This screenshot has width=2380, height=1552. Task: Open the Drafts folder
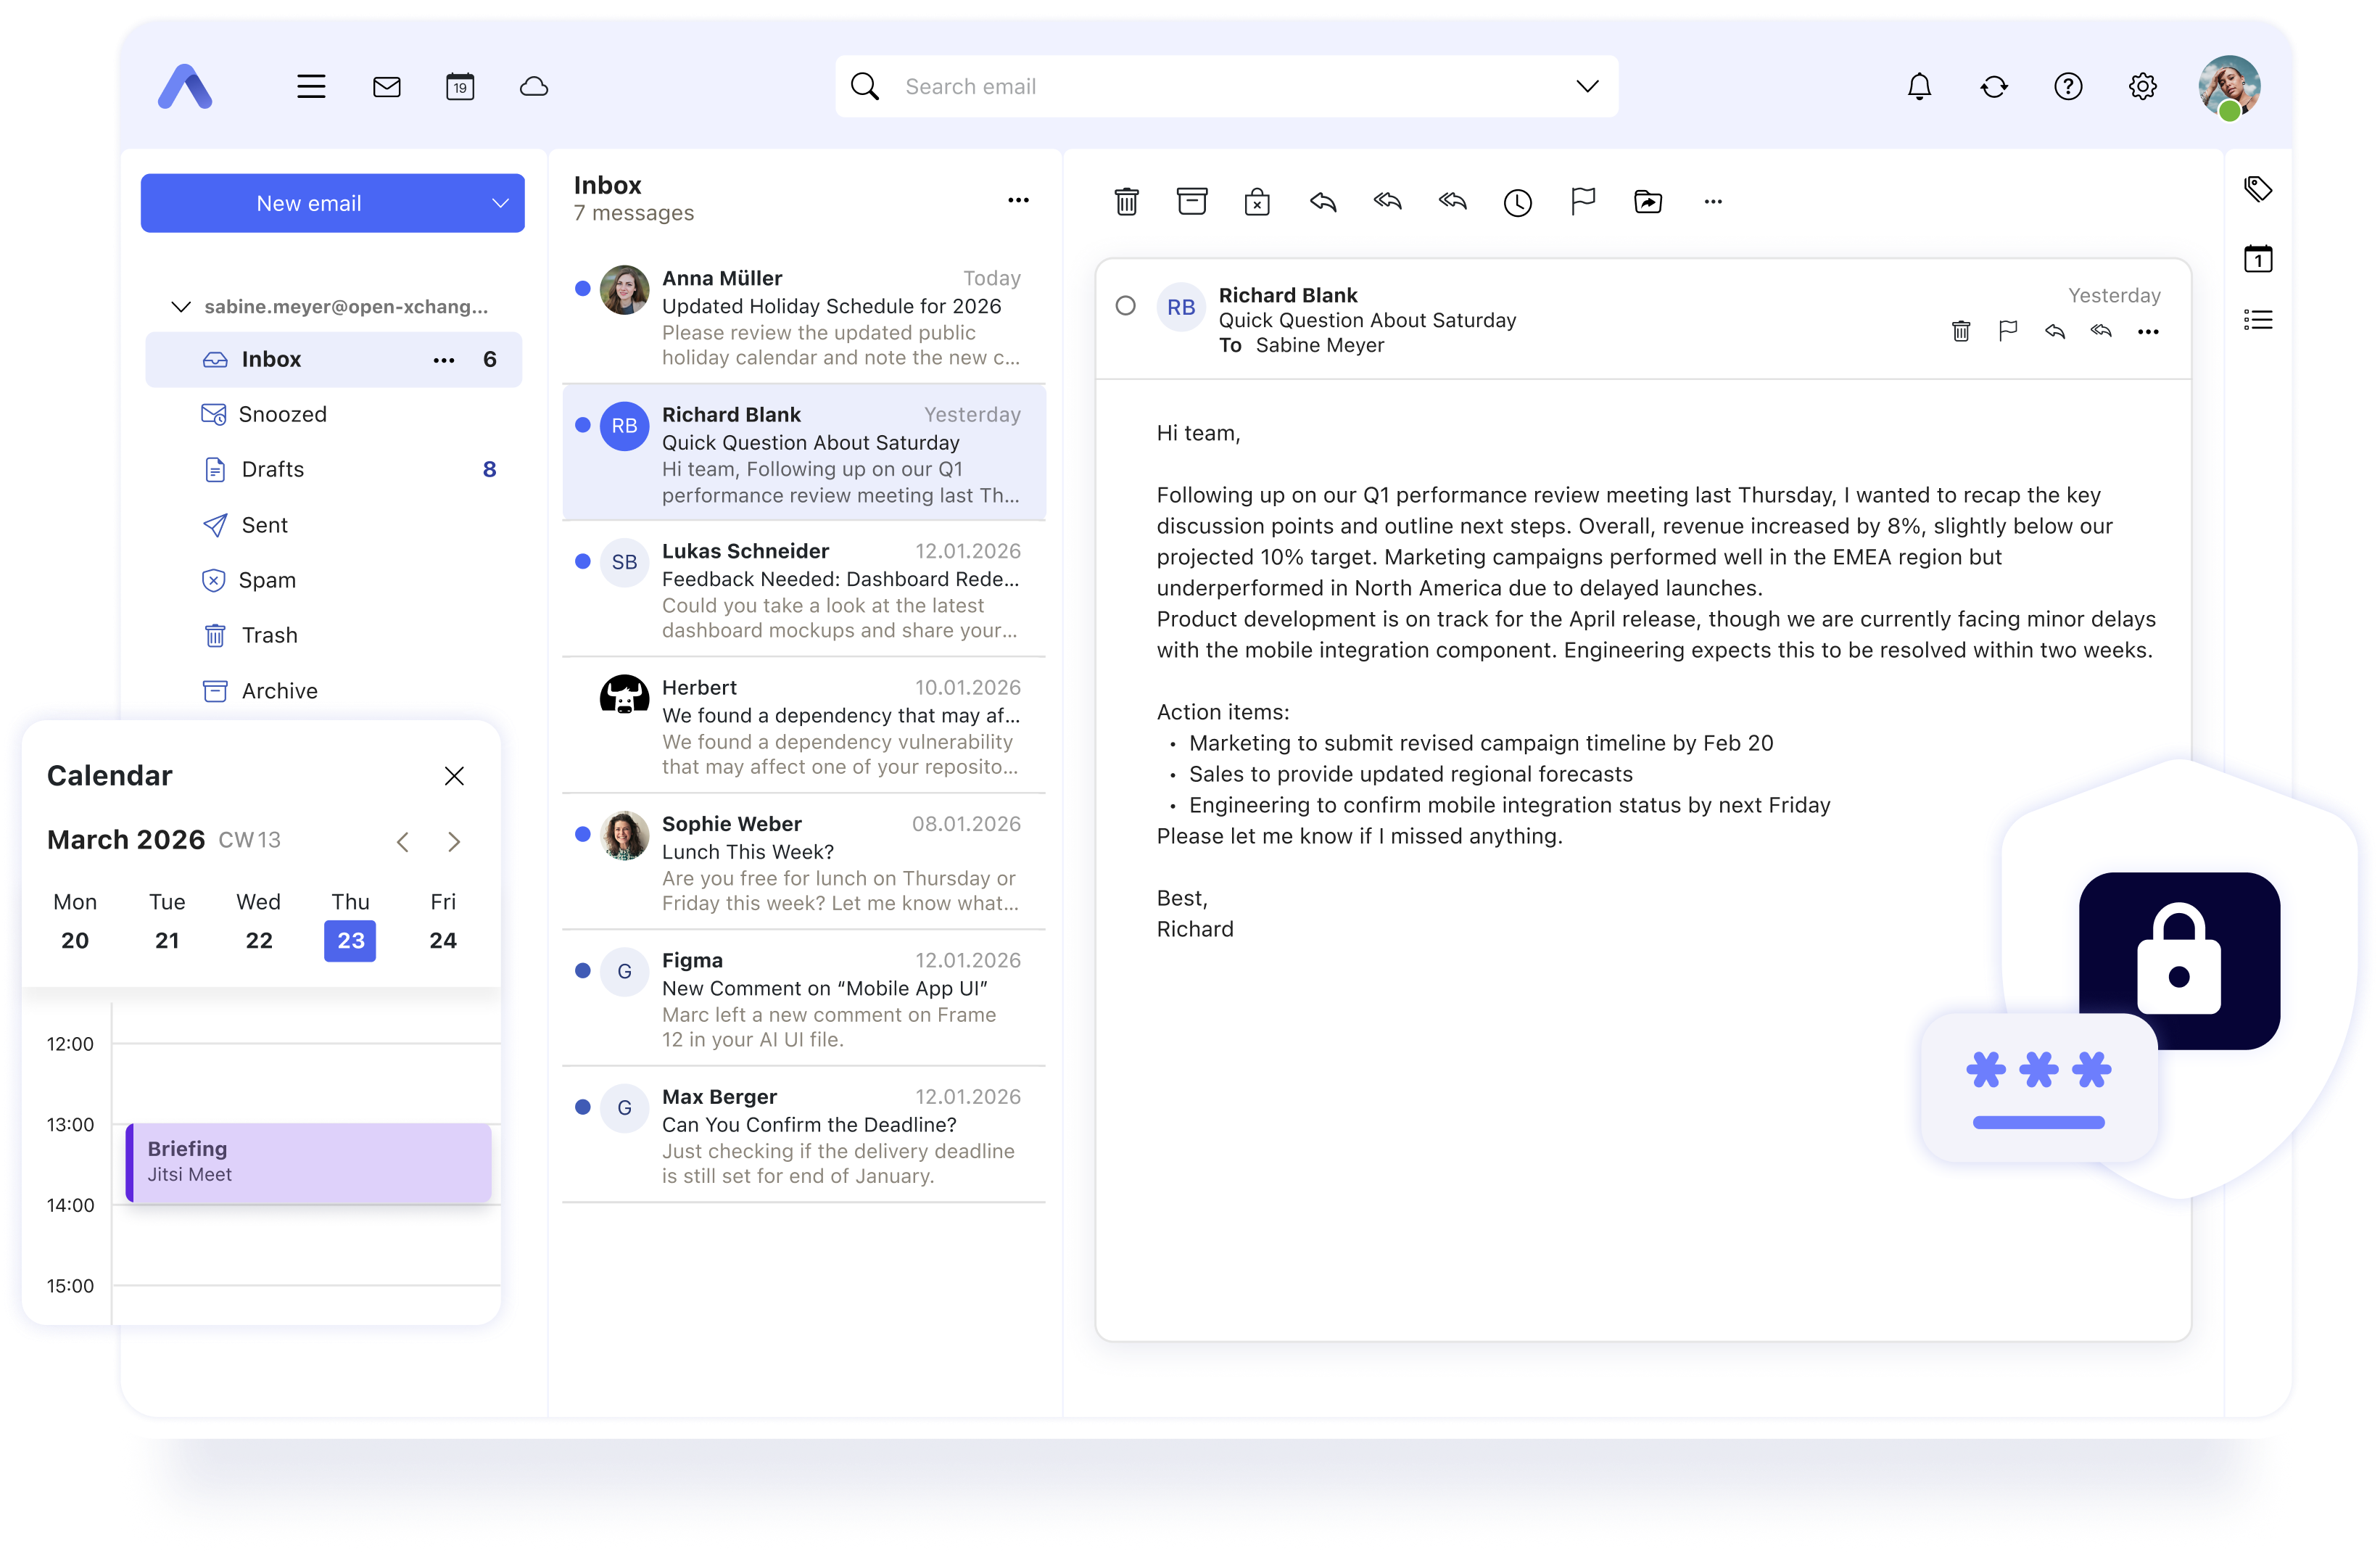[x=334, y=470]
